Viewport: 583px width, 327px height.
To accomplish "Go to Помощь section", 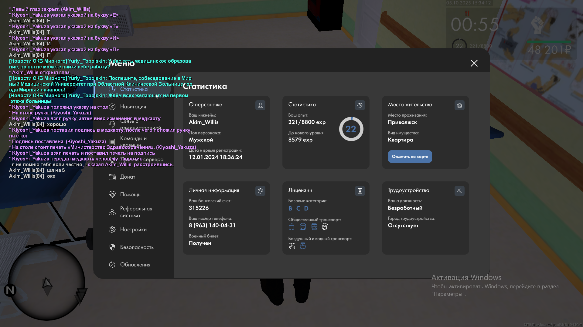I will (x=130, y=194).
